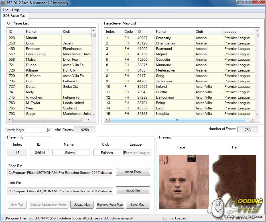This screenshot has height=222, width=266.
Task: Type in the Search Player field
Action: point(25,130)
